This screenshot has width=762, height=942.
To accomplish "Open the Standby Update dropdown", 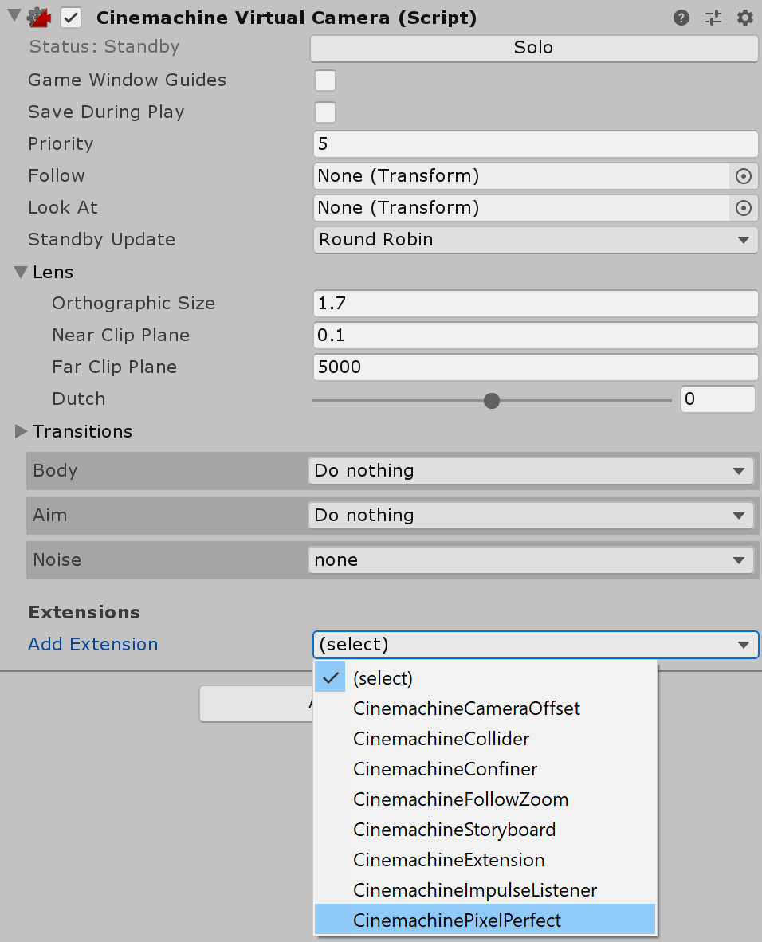I will tap(534, 240).
